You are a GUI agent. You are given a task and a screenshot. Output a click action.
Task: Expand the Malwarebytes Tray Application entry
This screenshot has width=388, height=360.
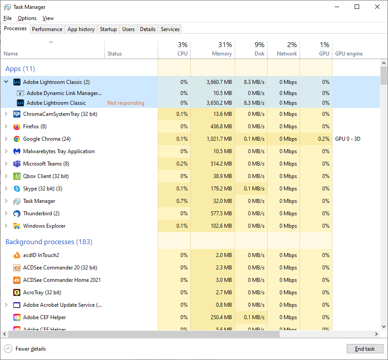(x=6, y=151)
